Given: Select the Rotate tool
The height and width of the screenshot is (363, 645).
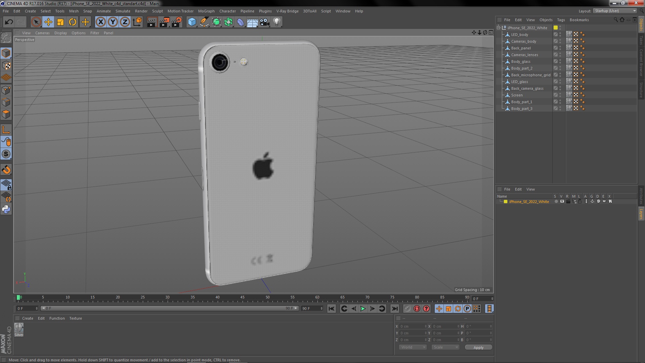Looking at the screenshot, I should pos(73,22).
